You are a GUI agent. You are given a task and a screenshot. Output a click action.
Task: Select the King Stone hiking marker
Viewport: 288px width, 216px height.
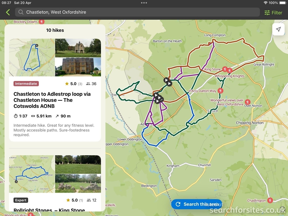tap(225, 69)
